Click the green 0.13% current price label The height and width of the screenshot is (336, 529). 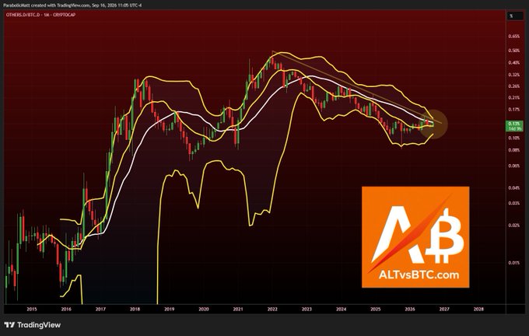click(x=514, y=124)
